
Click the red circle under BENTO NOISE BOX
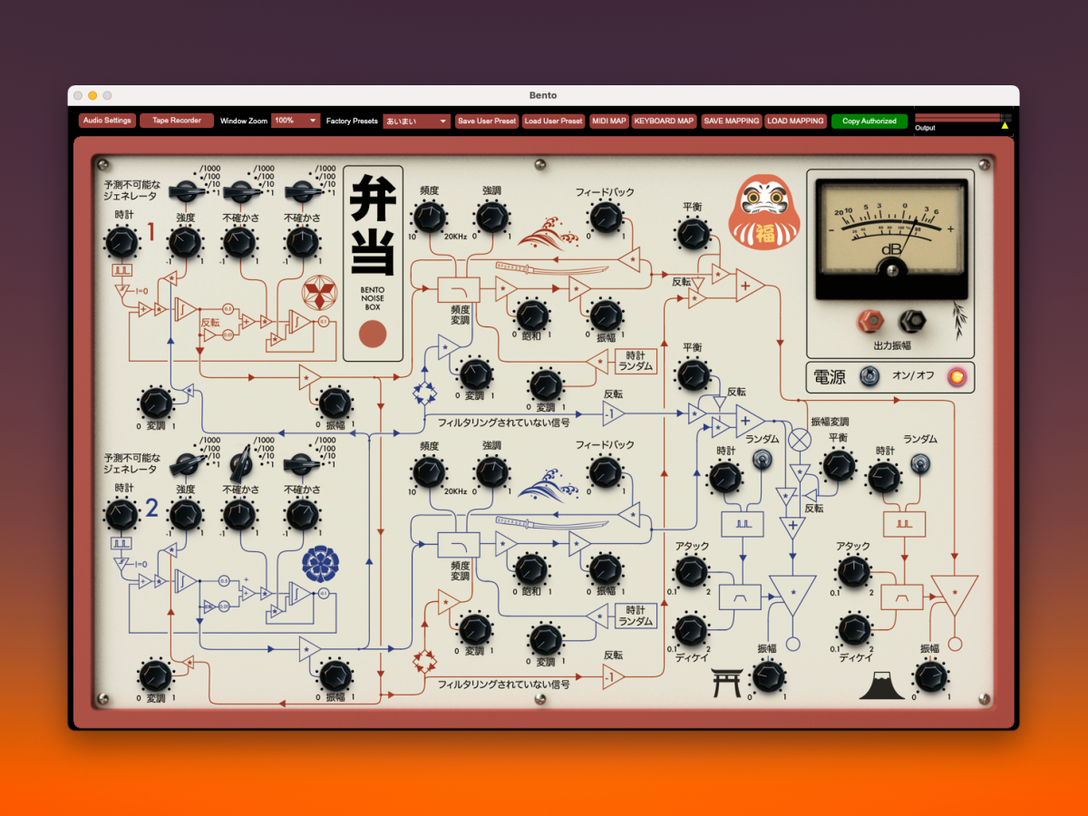(x=373, y=335)
